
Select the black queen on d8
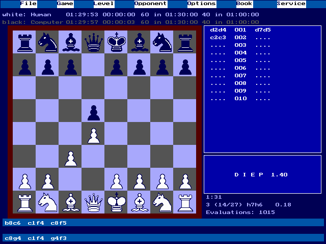(x=94, y=43)
